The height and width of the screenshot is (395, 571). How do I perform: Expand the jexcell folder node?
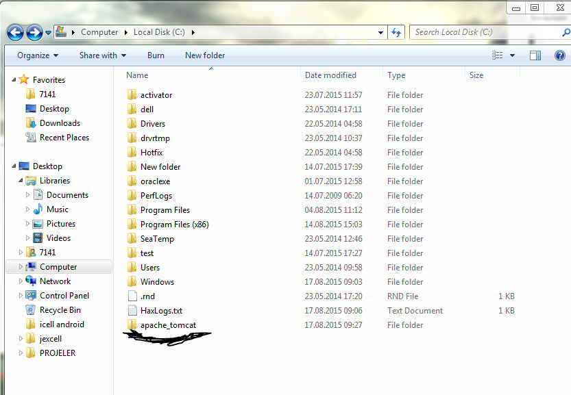point(21,339)
